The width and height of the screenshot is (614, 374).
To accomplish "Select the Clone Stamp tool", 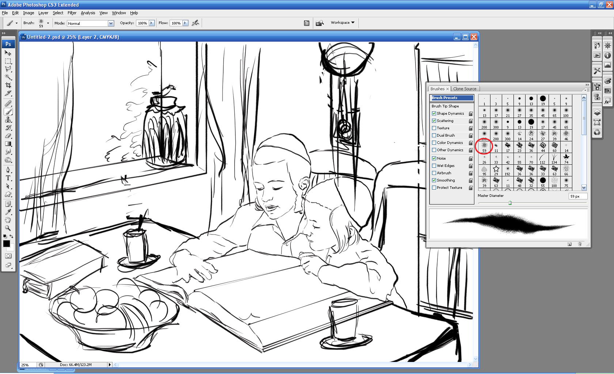I will [8, 120].
